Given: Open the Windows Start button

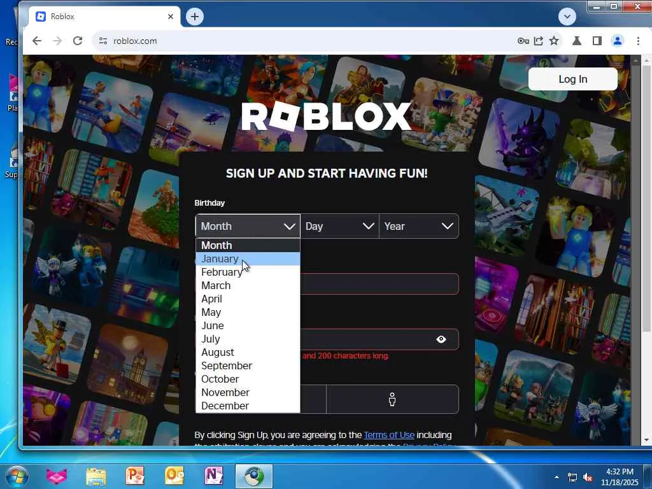Looking at the screenshot, I should tap(16, 476).
